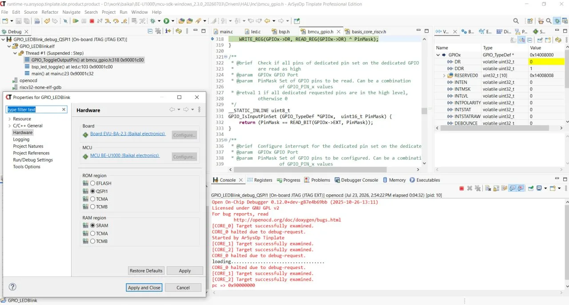This screenshot has height=305, width=569.
Task: Collapse all entries in the Variables view
Action: (530, 40)
